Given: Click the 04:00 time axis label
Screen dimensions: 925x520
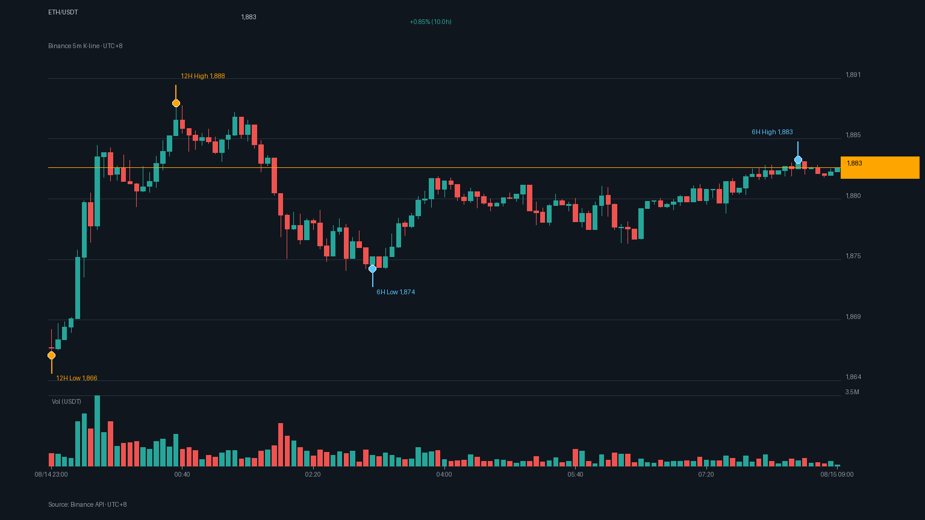Looking at the screenshot, I should (x=444, y=474).
